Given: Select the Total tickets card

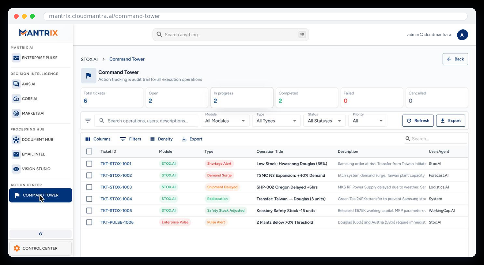Looking at the screenshot, I should (x=112, y=98).
